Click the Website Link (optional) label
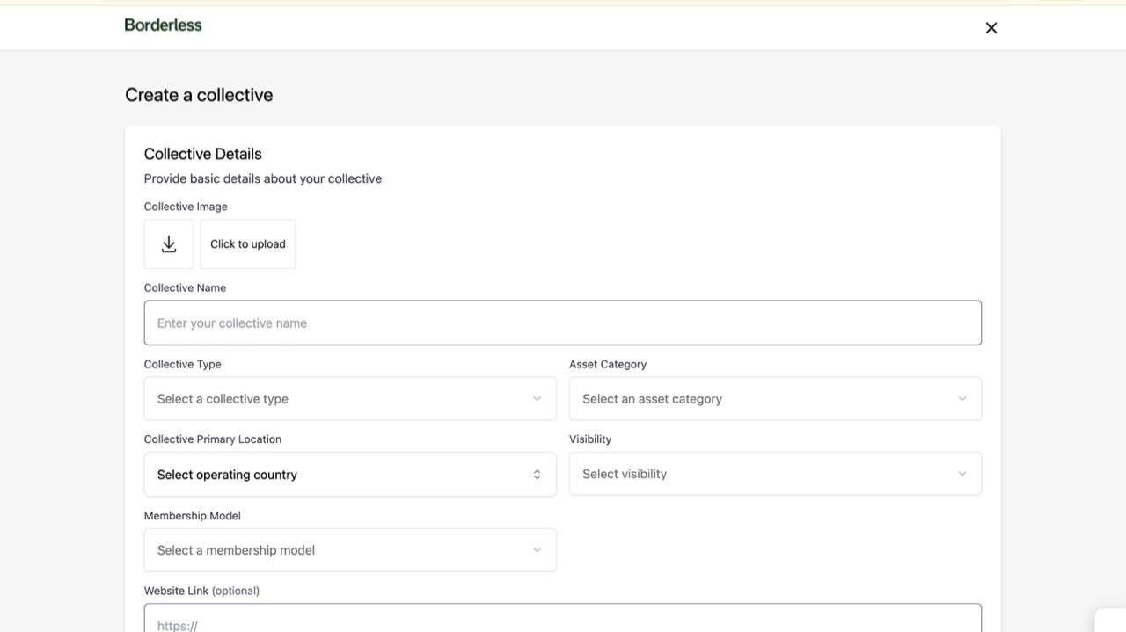 tap(201, 592)
